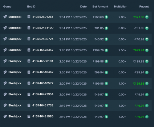Open bet receipt icon for 413746473954
The height and width of the screenshot is (127, 154).
(x=29, y=94)
